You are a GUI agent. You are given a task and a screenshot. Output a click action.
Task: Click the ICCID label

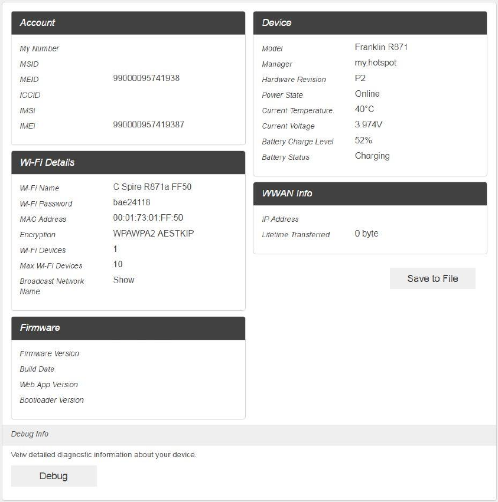(x=30, y=95)
